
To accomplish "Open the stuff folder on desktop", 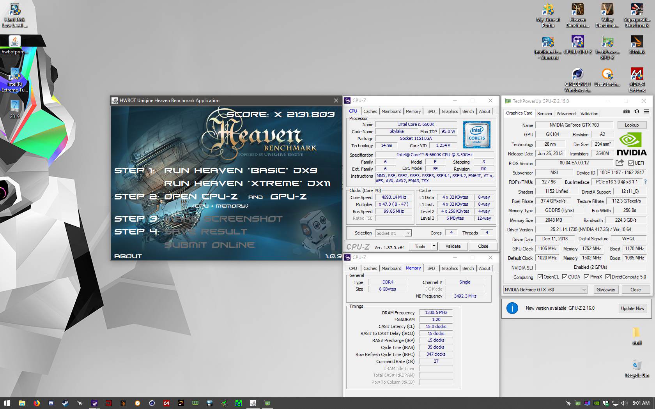I will point(637,336).
